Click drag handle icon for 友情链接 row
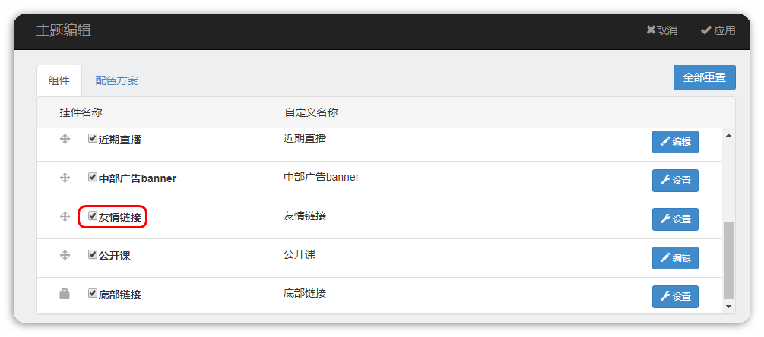 coord(65,216)
